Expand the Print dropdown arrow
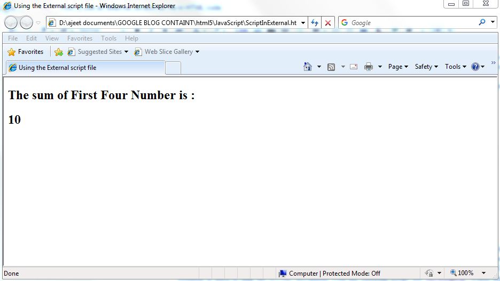This screenshot has width=500, height=281. [380, 67]
